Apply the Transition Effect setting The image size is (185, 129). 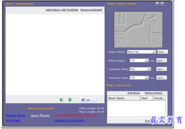coord(162,69)
